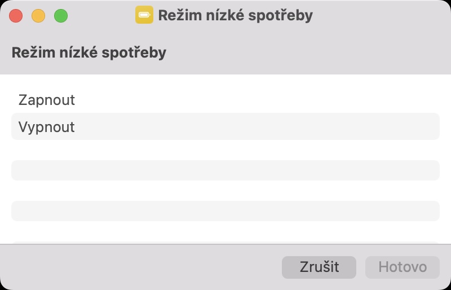This screenshot has width=451, height=290.
Task: Zoom the window with the green button
Action: pos(61,16)
